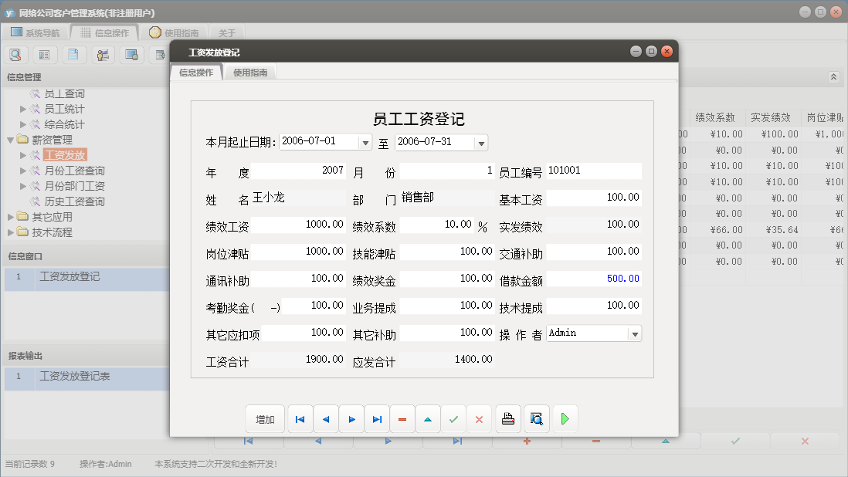Open print preview from the dialog toolbar
The image size is (848, 477).
[x=536, y=418]
